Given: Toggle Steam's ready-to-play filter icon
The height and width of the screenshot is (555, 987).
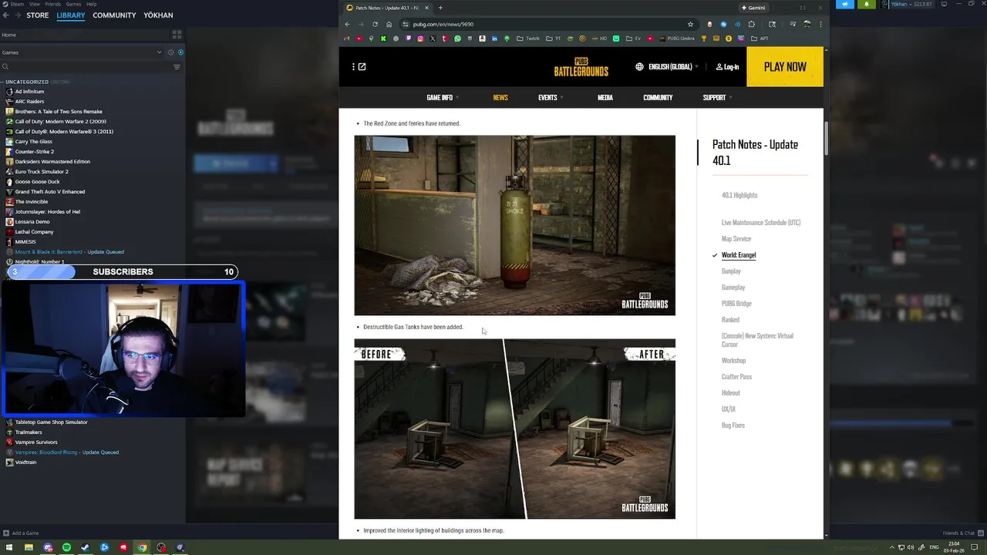Looking at the screenshot, I should click(181, 52).
